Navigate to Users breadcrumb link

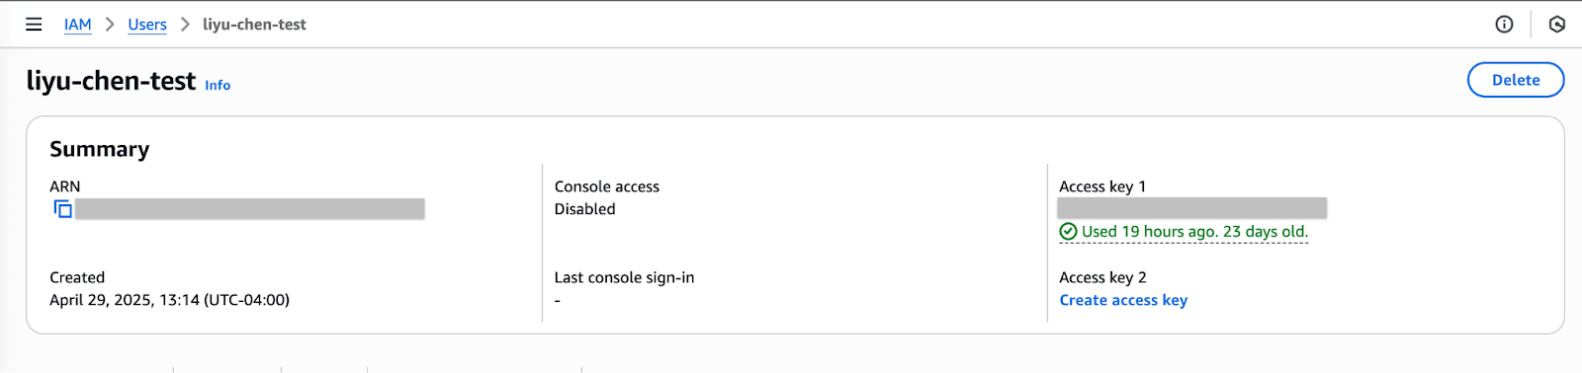click(x=147, y=25)
